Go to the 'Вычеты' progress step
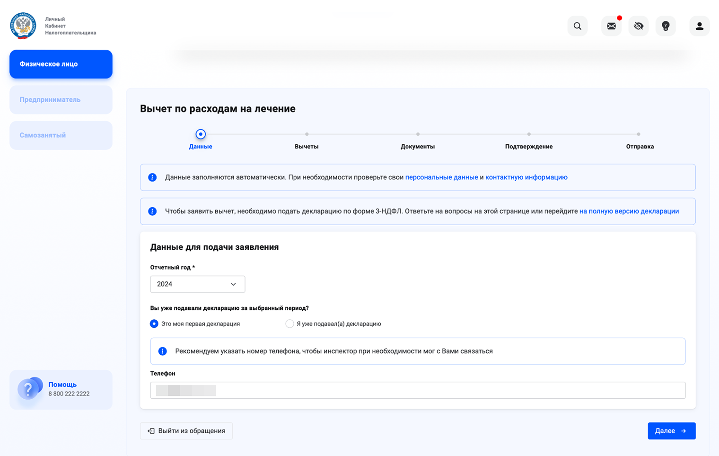719x456 pixels. click(x=307, y=141)
